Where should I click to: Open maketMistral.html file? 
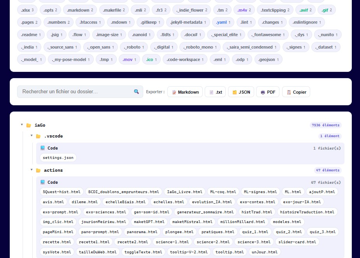pyautogui.click(x=192, y=222)
